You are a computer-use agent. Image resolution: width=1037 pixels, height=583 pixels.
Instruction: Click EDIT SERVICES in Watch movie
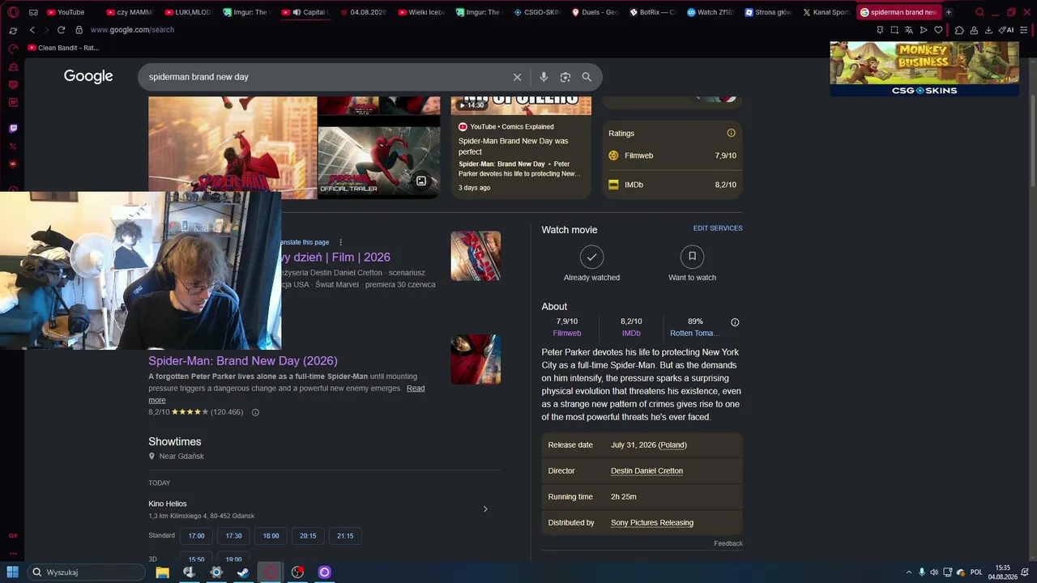718,228
